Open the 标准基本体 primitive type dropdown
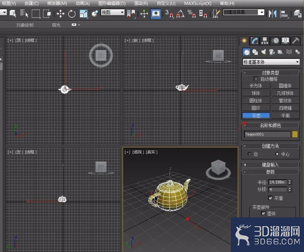 coord(271,62)
